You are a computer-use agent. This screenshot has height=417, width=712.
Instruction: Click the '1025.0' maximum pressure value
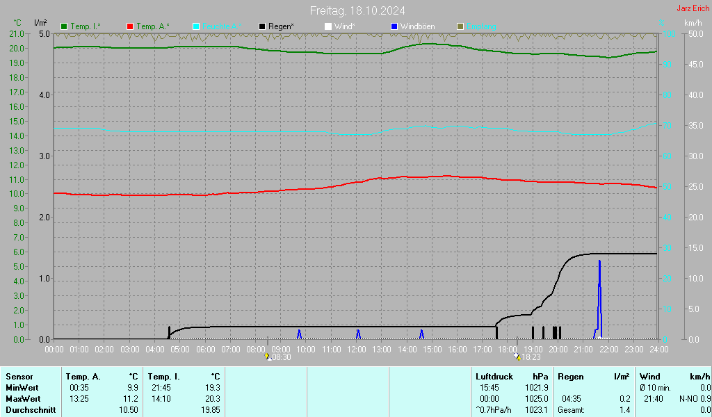click(537, 399)
